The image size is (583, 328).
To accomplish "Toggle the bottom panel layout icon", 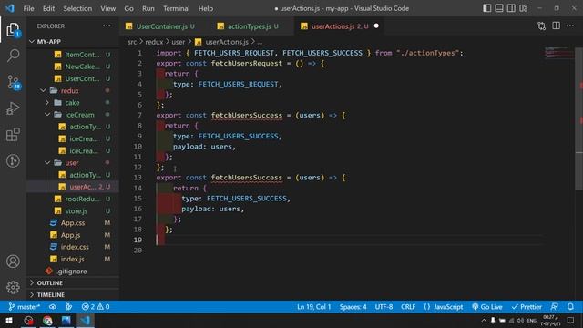I will tap(499, 8).
